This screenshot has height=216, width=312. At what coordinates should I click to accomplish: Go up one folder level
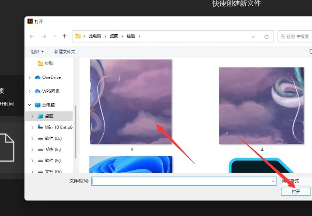(x=64, y=36)
